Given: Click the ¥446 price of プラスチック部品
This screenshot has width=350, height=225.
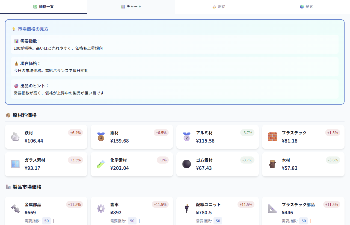Looking at the screenshot, I should [287, 213].
